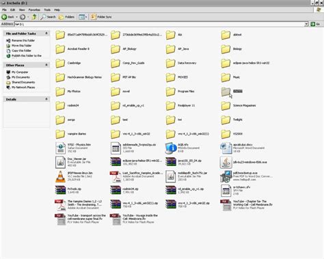Select The Vampire Diaries PDF document icon
The height and width of the screenshot is (259, 324).
pos(60,205)
